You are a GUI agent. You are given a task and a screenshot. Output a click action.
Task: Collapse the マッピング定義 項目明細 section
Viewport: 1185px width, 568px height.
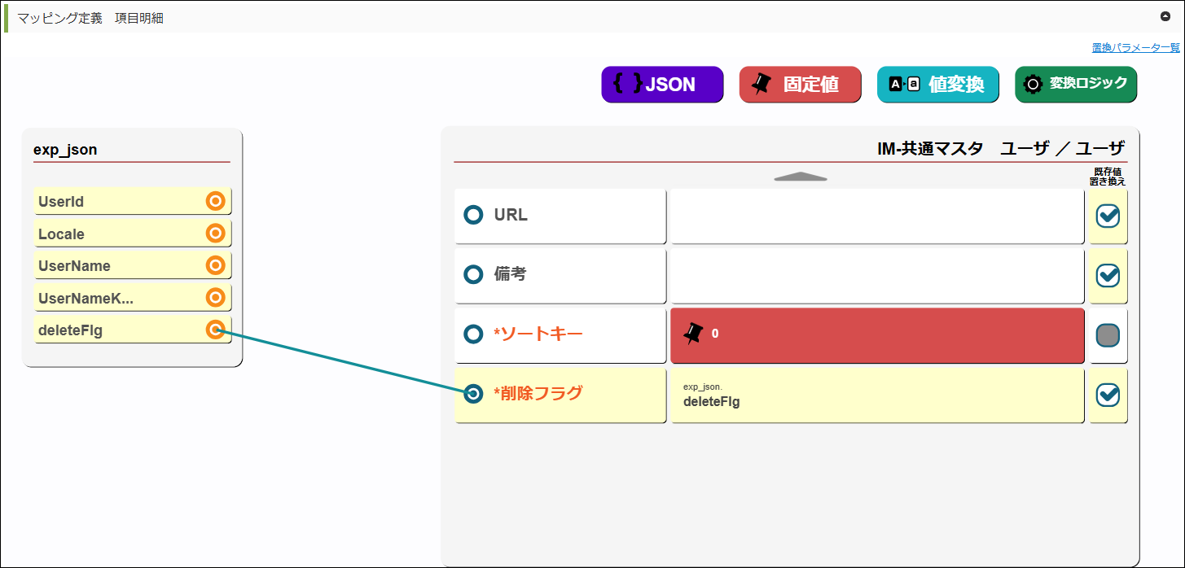pos(1165,16)
